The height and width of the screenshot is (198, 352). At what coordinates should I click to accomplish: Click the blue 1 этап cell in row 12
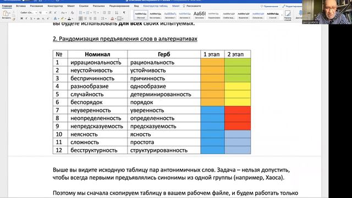[x=212, y=150]
